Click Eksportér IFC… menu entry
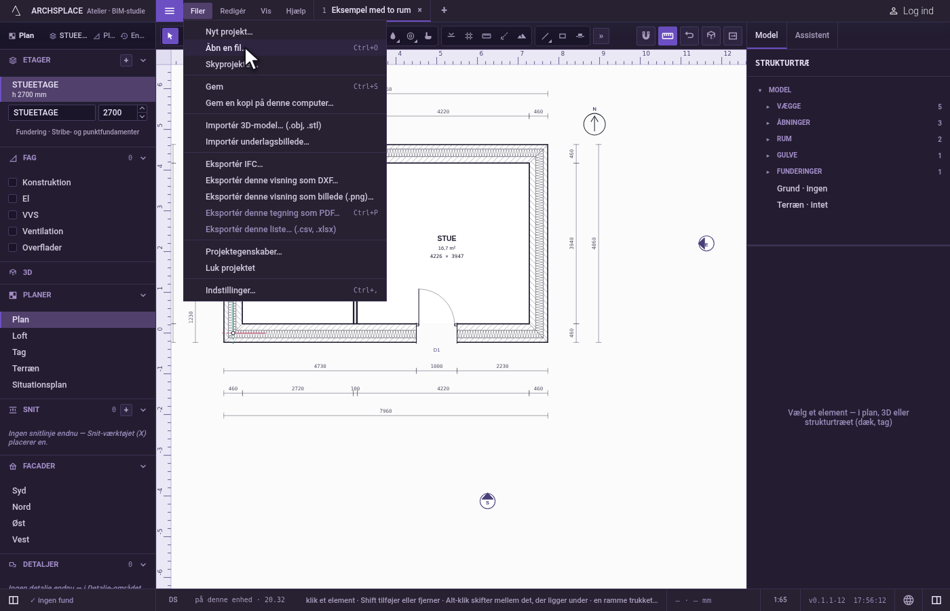950x611 pixels. coord(285,164)
